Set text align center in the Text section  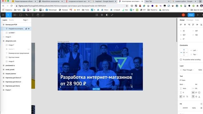tap(184, 97)
